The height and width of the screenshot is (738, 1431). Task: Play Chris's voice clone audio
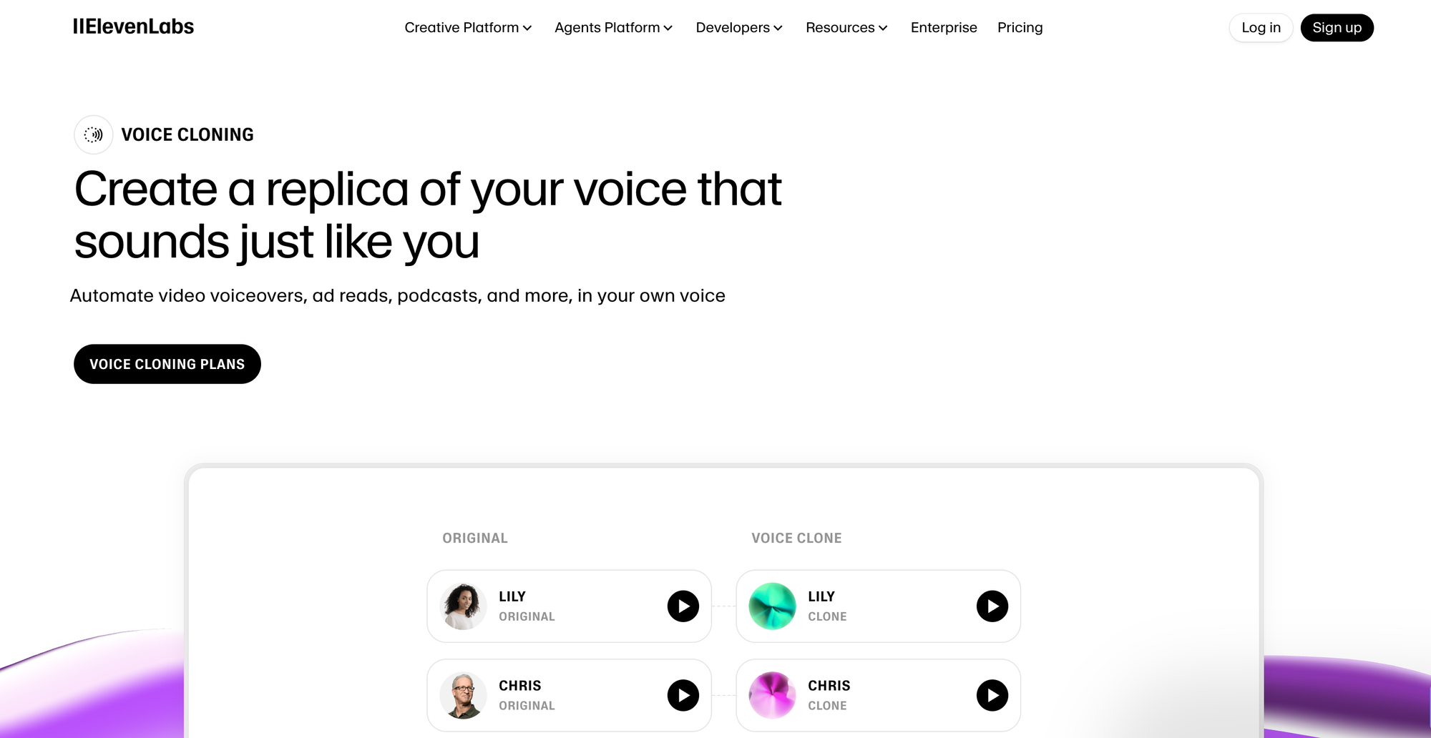click(x=992, y=695)
